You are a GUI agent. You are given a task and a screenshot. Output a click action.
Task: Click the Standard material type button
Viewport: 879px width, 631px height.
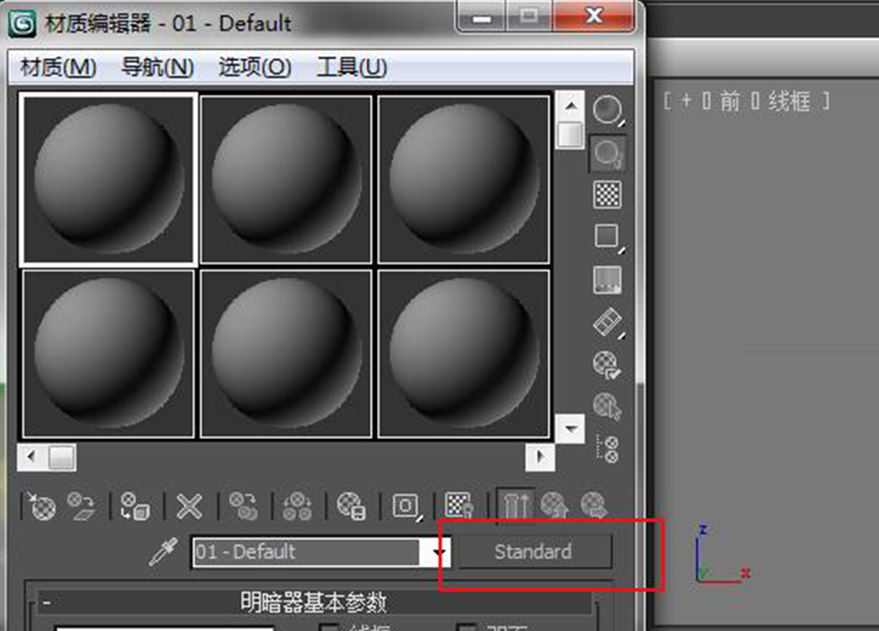click(x=532, y=552)
